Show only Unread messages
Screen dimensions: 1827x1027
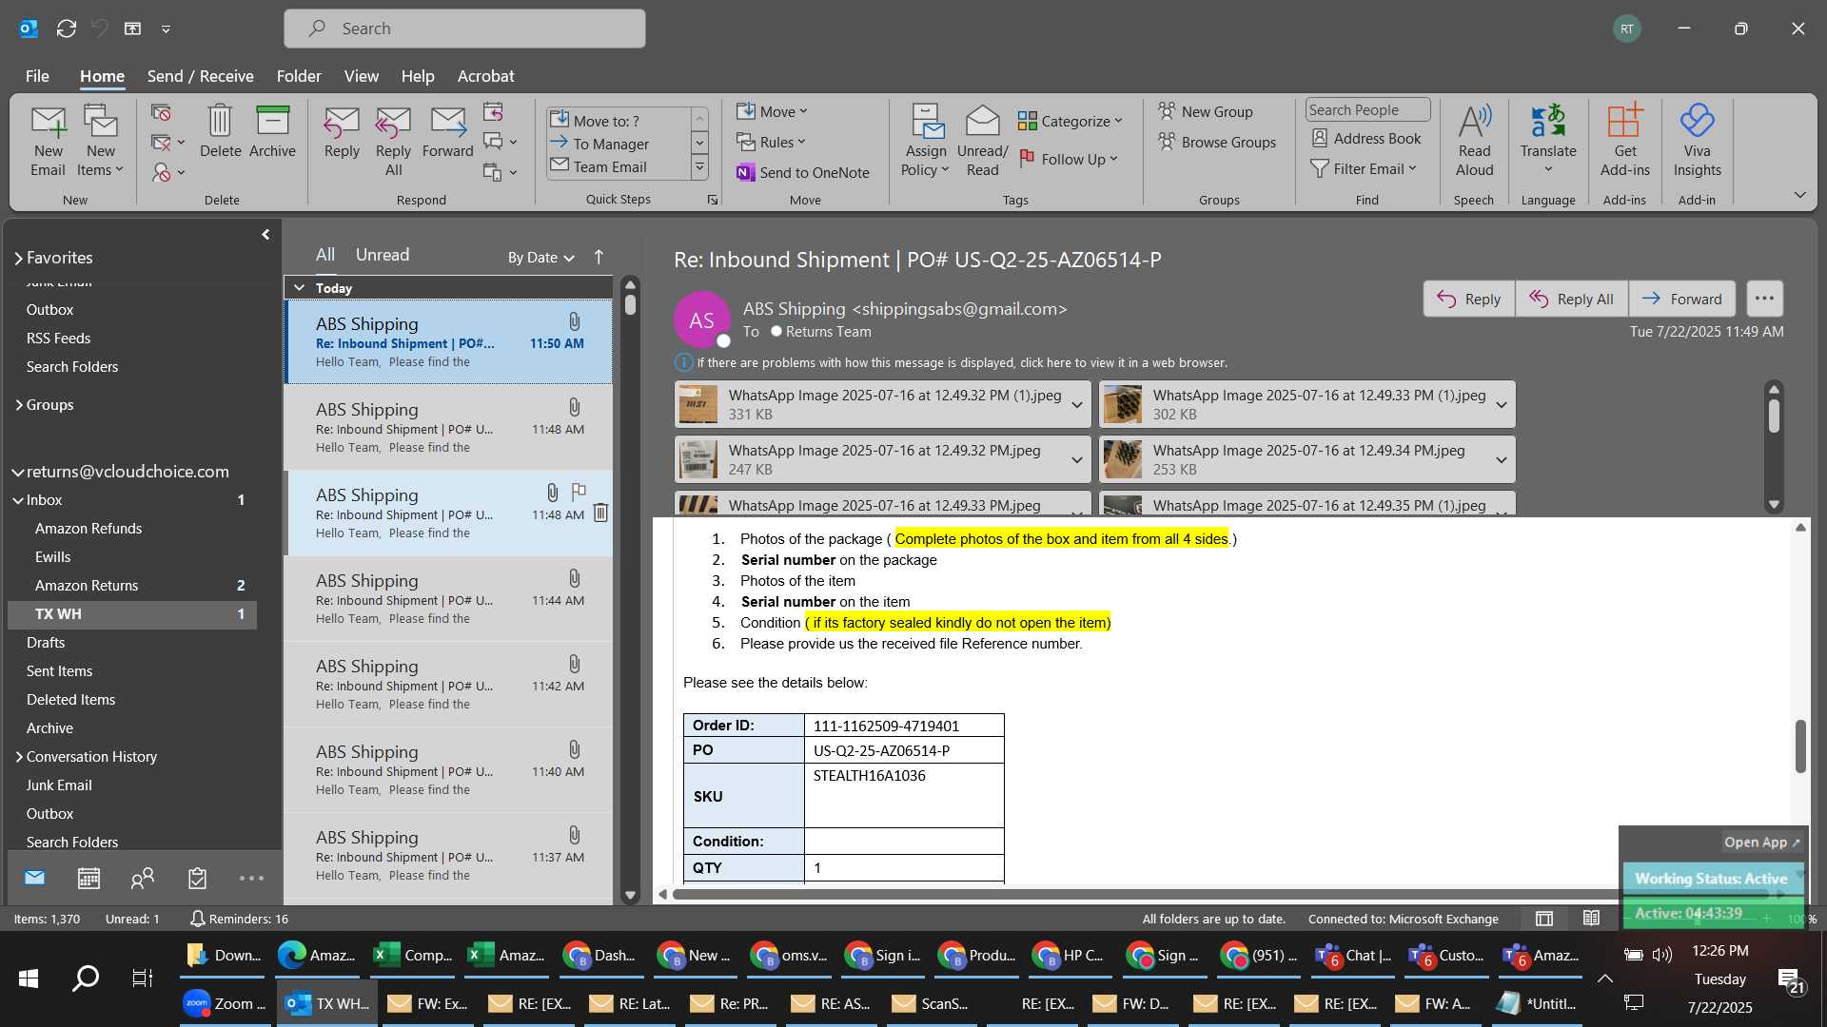pyautogui.click(x=383, y=255)
